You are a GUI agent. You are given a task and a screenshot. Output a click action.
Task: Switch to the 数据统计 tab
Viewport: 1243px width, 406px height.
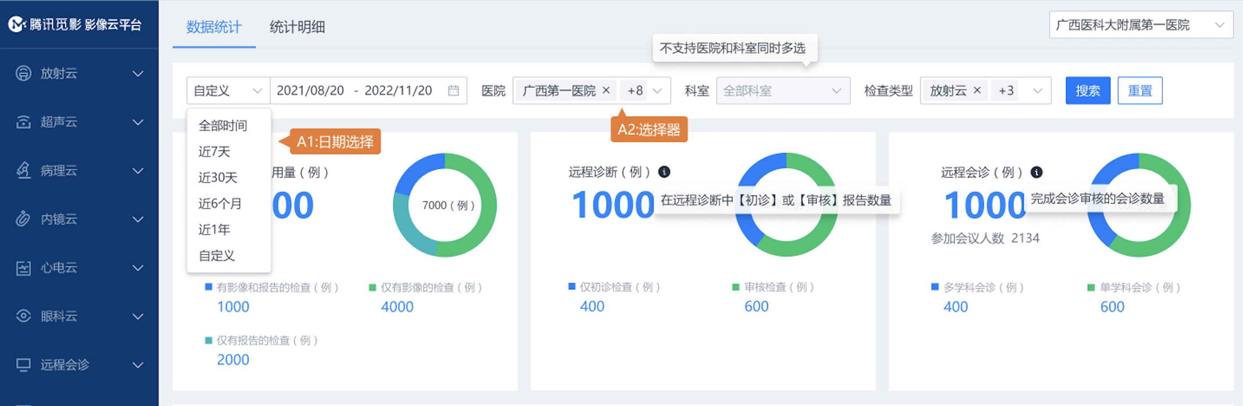tap(214, 27)
